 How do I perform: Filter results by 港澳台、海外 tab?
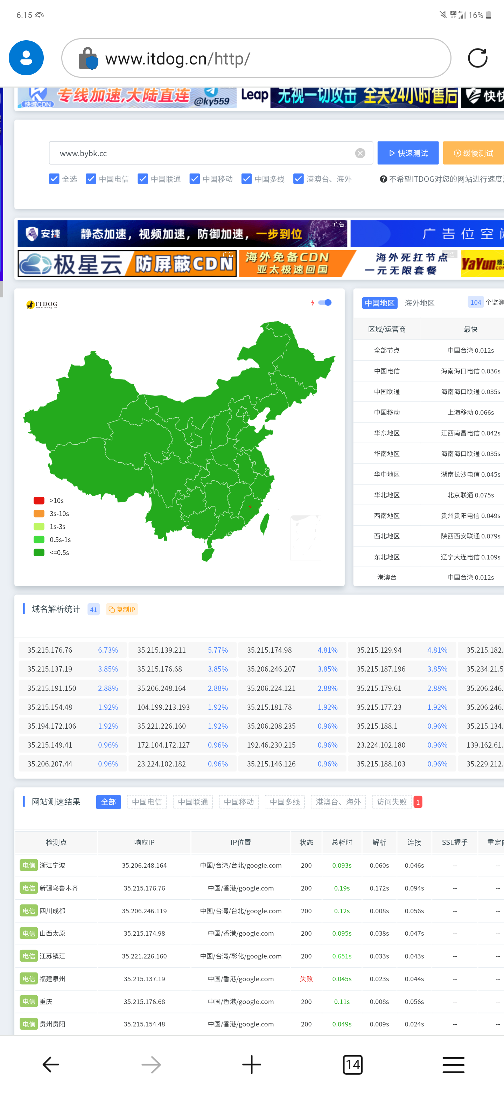click(338, 802)
